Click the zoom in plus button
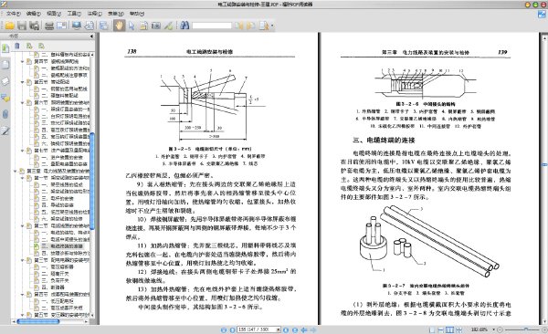The image size is (548, 334). click(x=544, y=329)
